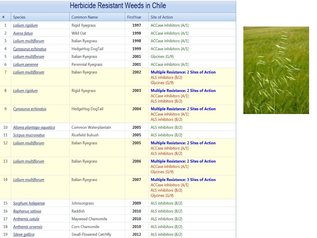Viewport: 317px width, 238px height.
Task: Open Cynosurus echinatus link in row 9
Action: [x=30, y=109]
